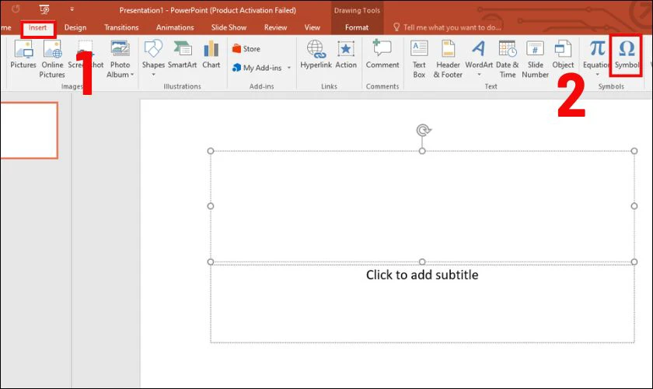Screen dimensions: 653x389
Task: Insert a new Comment
Action: (382, 54)
